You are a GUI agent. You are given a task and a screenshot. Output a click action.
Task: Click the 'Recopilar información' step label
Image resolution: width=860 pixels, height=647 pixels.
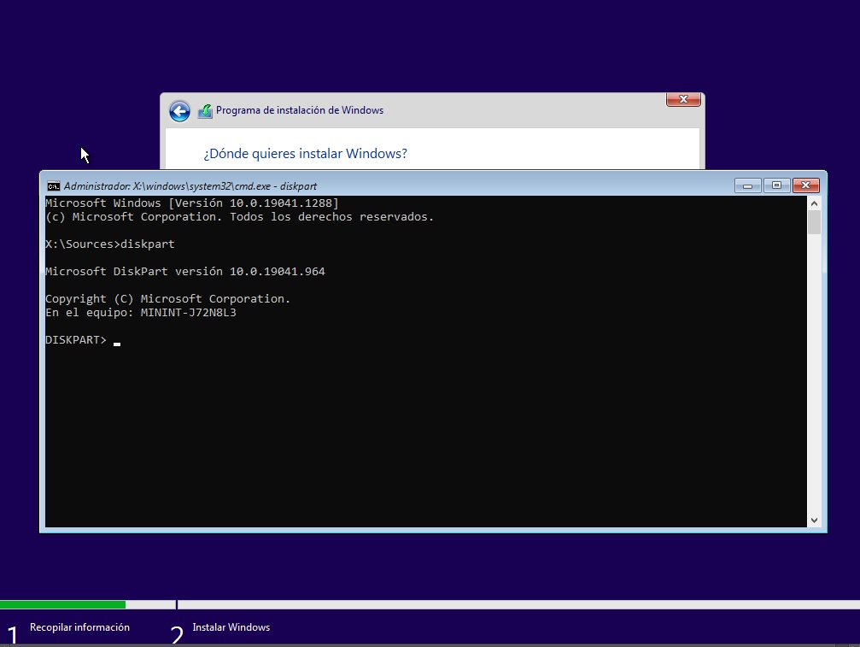click(79, 627)
